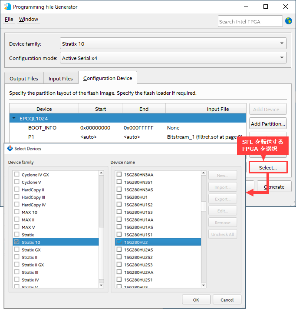The width and height of the screenshot is (296, 309).
Task: Open the File menu
Action: 9,19
